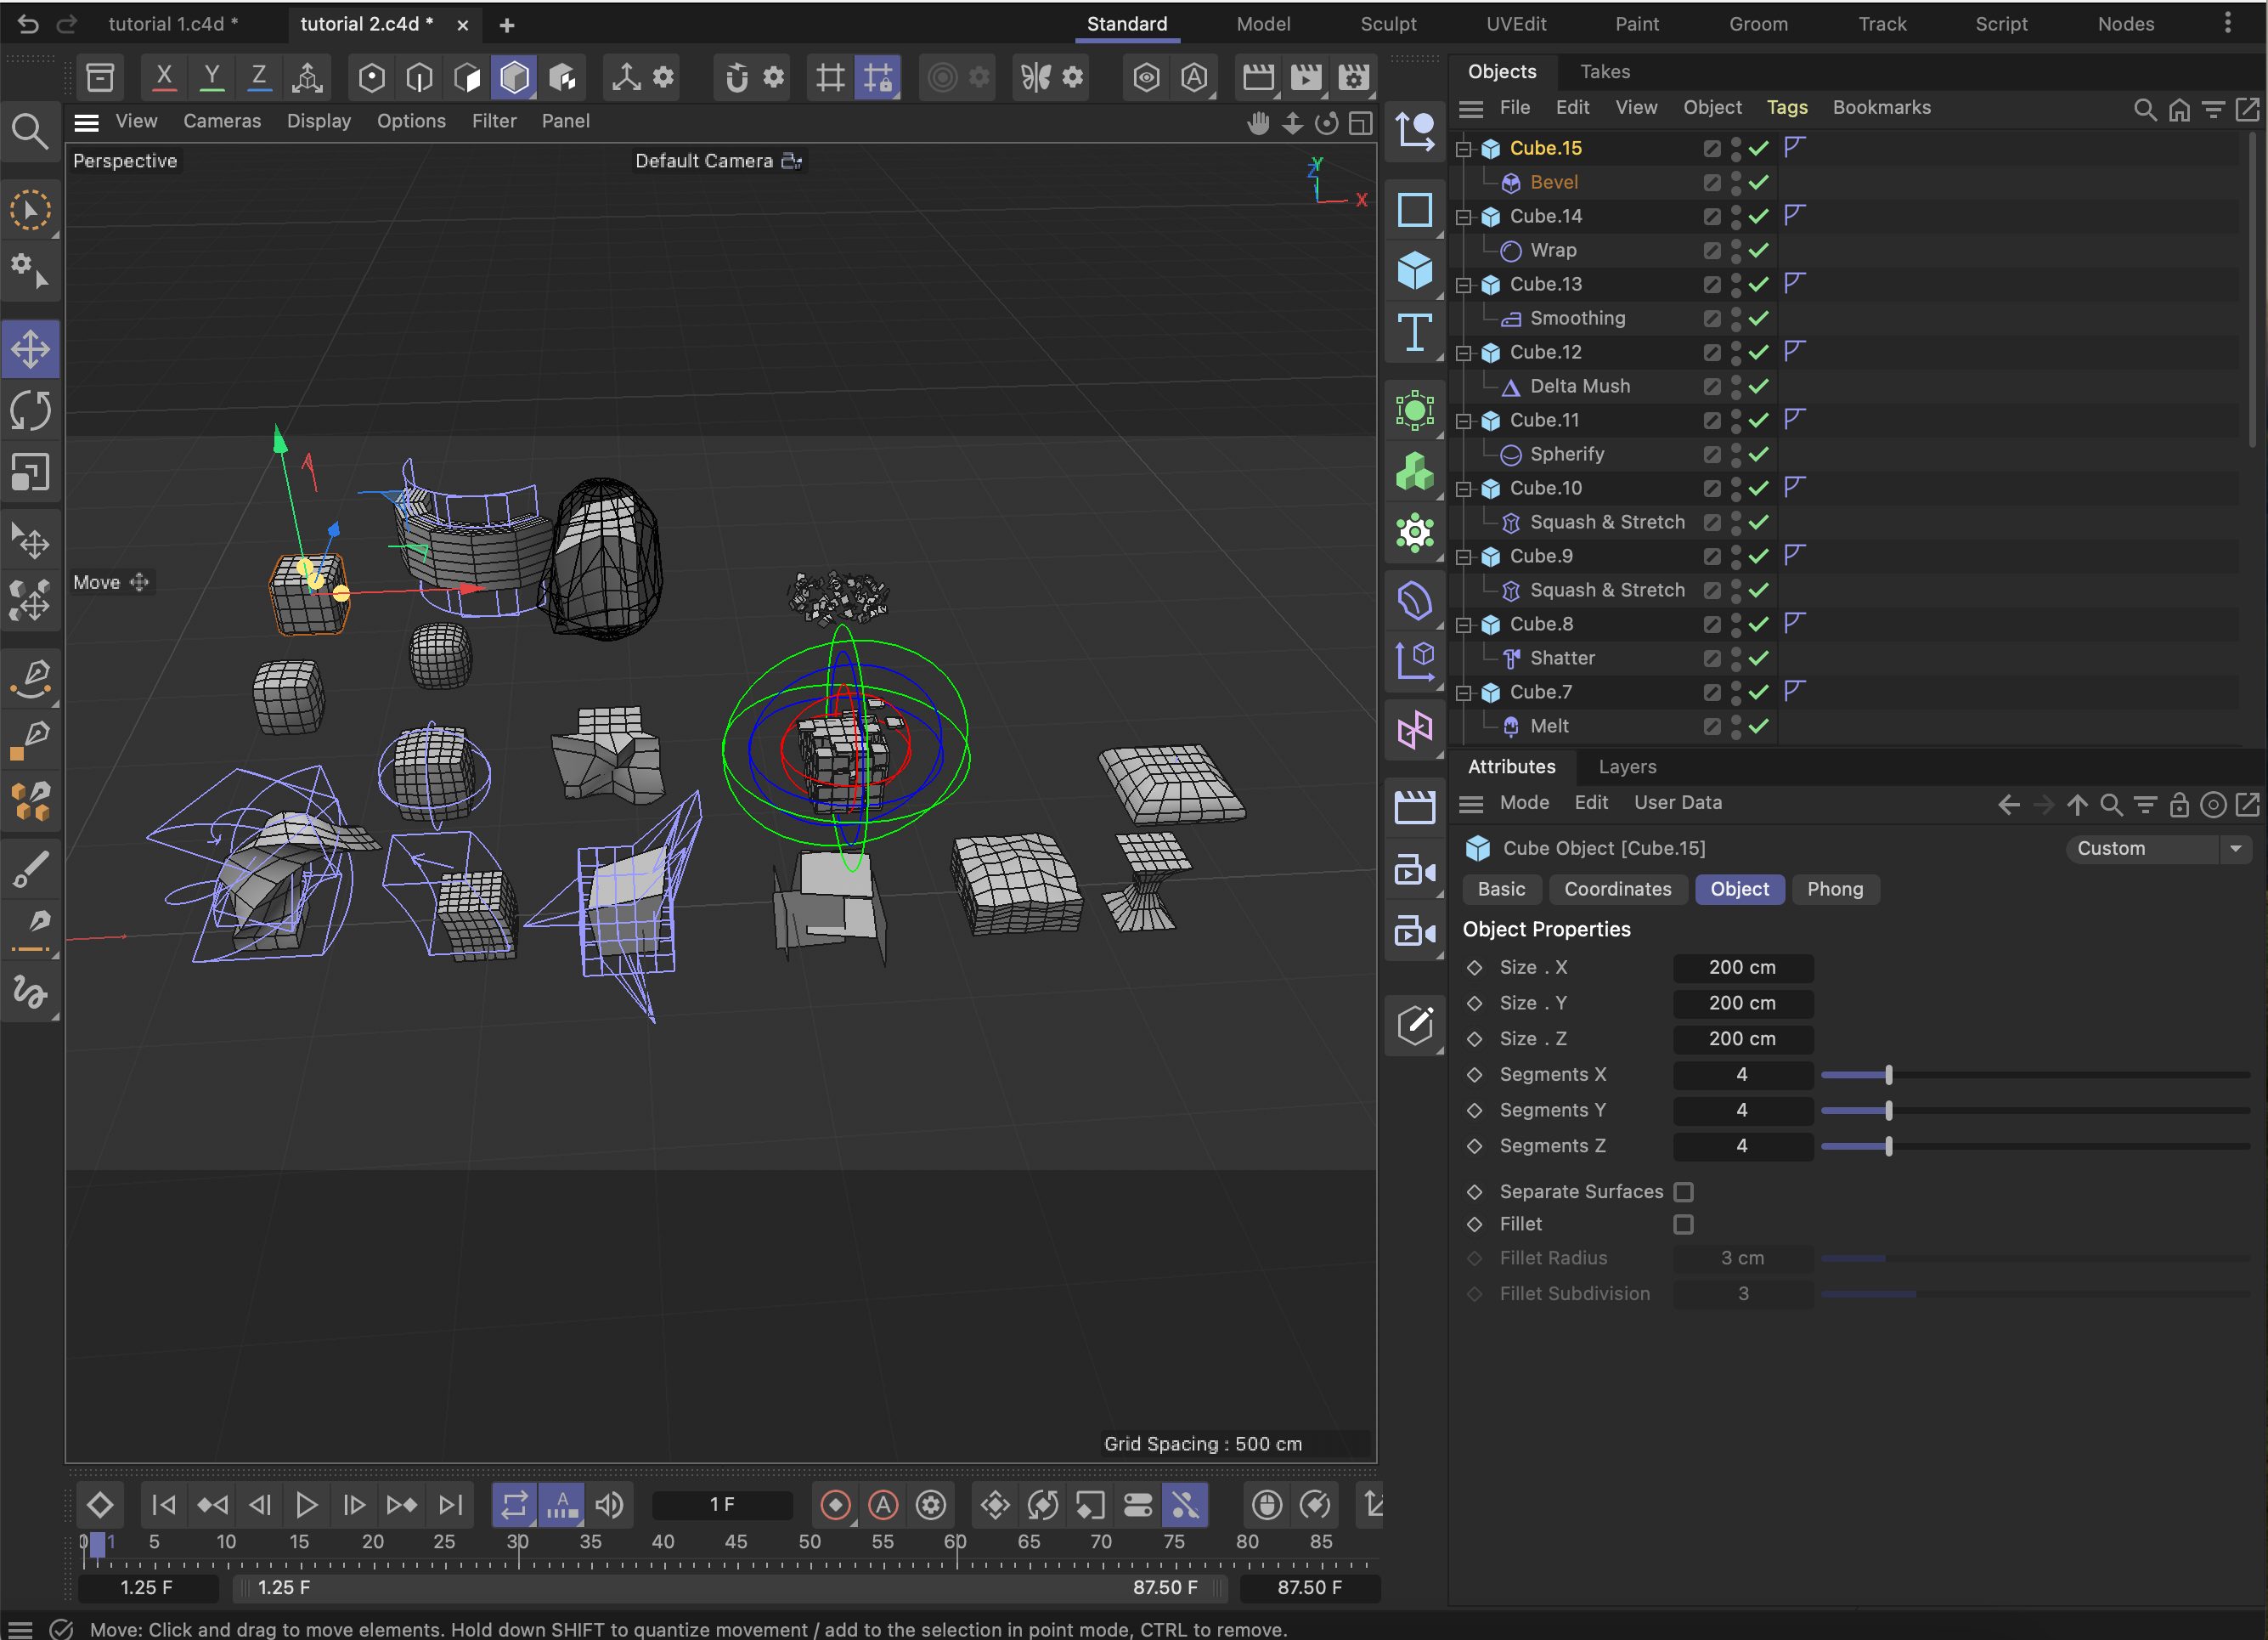
Task: Select the Move tool in the left toolbar
Action: coord(31,349)
